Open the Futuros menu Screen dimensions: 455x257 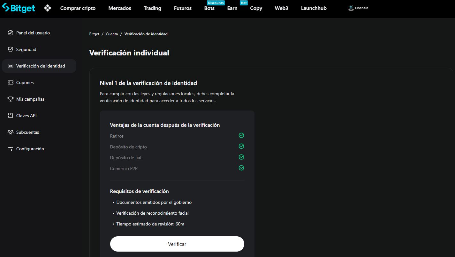tap(183, 8)
